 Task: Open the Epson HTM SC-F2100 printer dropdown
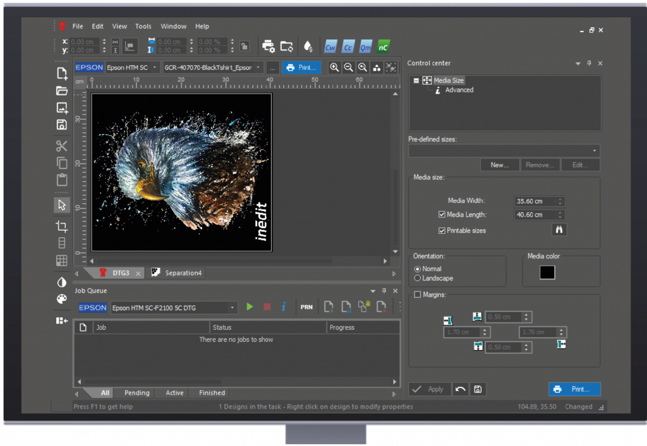[233, 307]
